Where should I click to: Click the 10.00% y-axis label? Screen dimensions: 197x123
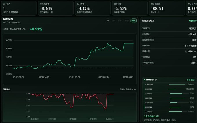[x=8, y=40]
